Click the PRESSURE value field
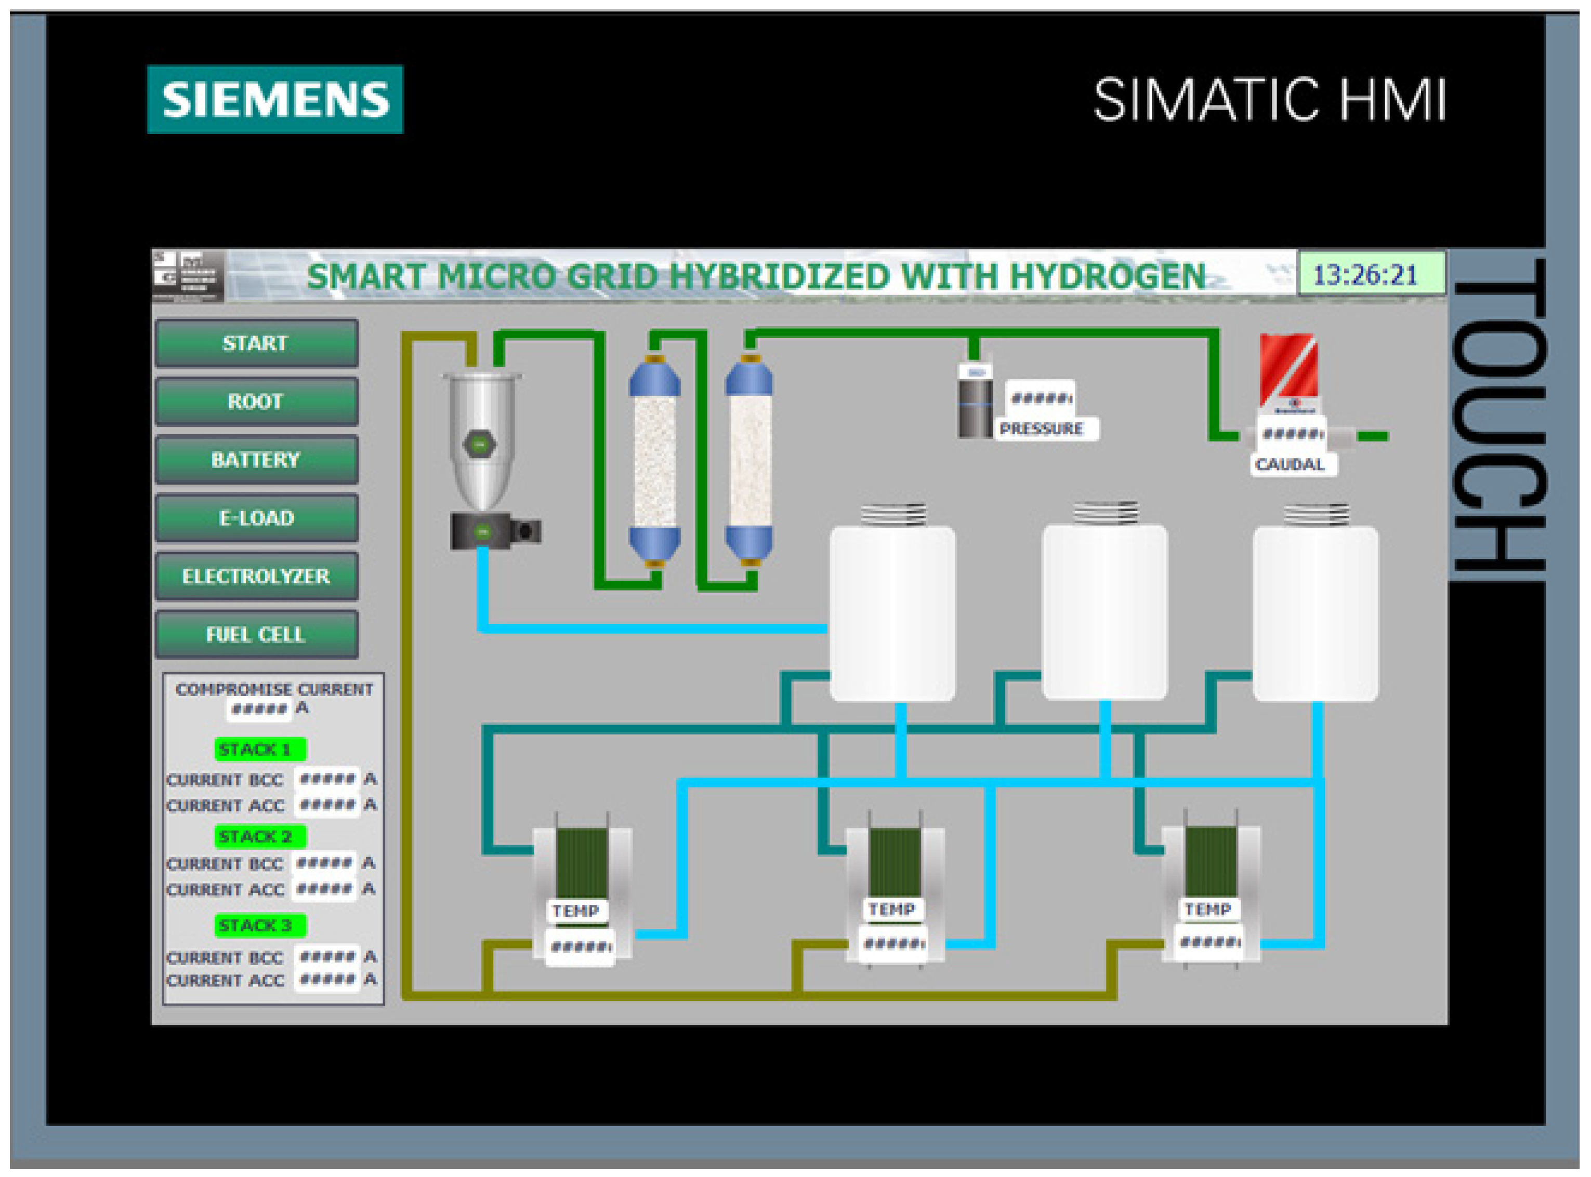The height and width of the screenshot is (1177, 1591). pos(1041,398)
